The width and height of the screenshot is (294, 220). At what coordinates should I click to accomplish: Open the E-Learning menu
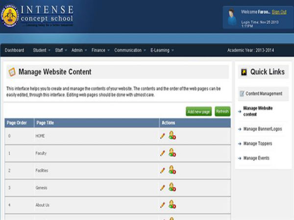coord(160,50)
